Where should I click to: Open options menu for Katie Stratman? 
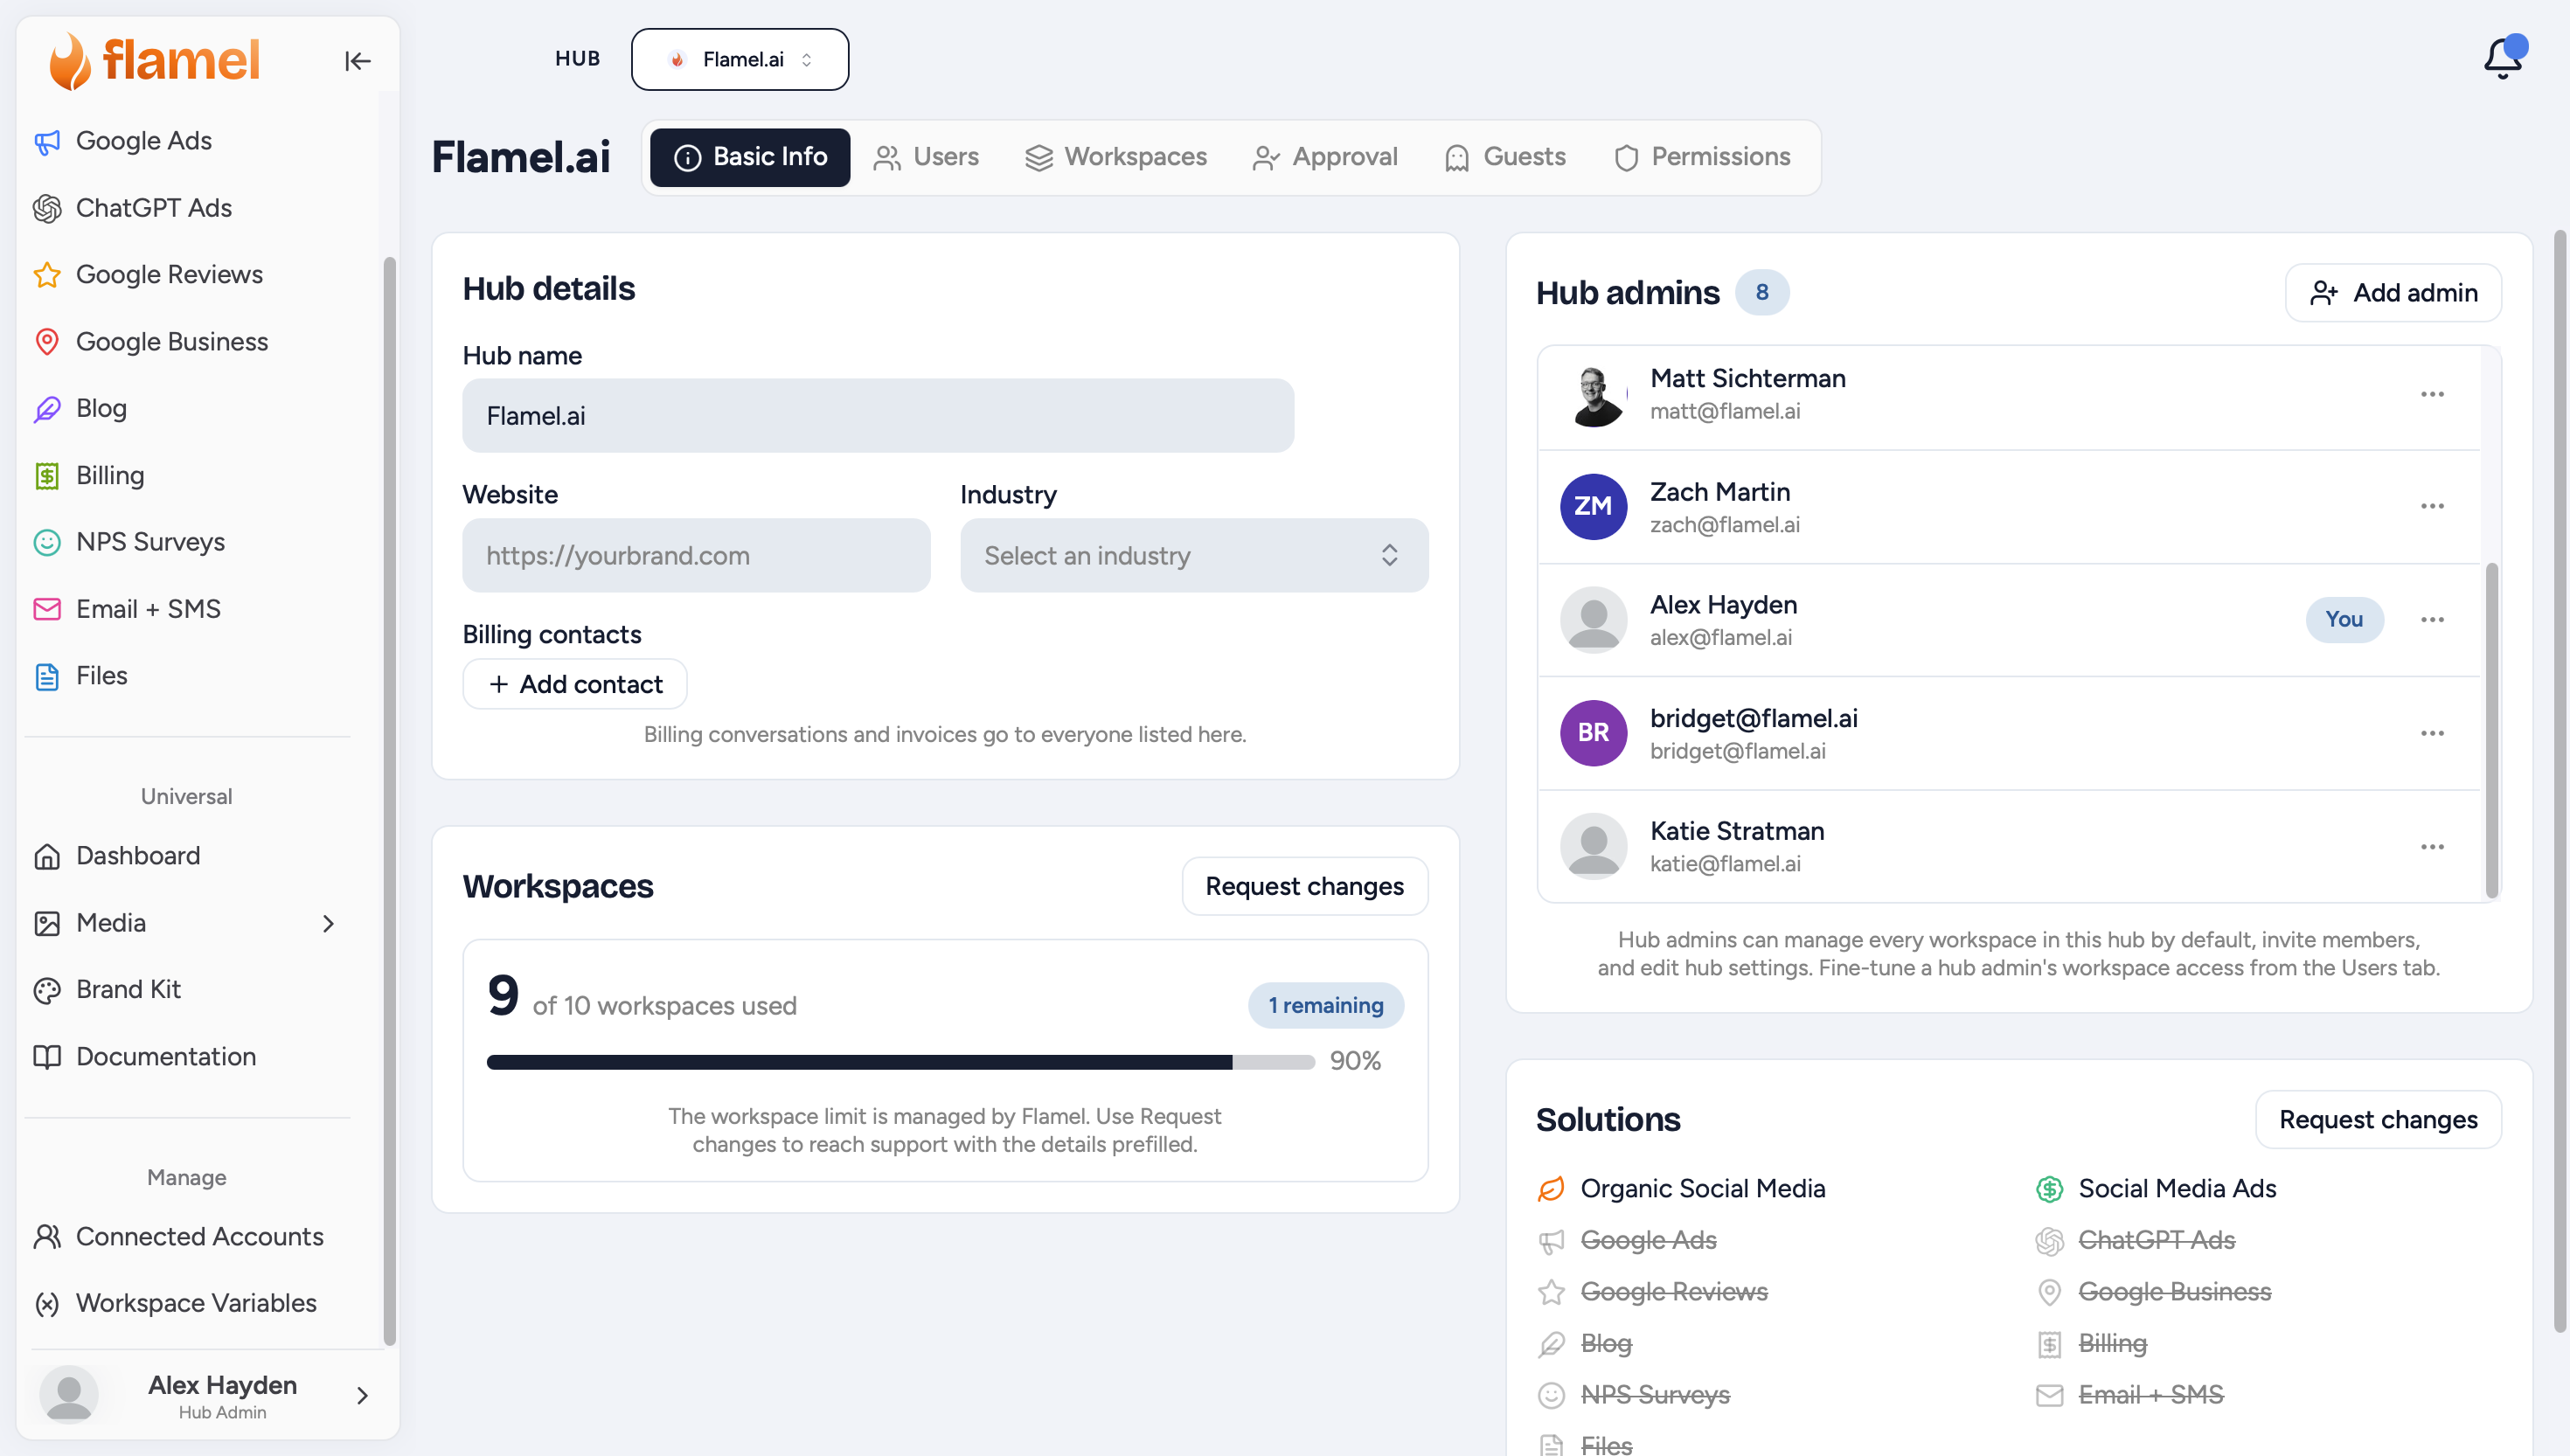coord(2432,847)
